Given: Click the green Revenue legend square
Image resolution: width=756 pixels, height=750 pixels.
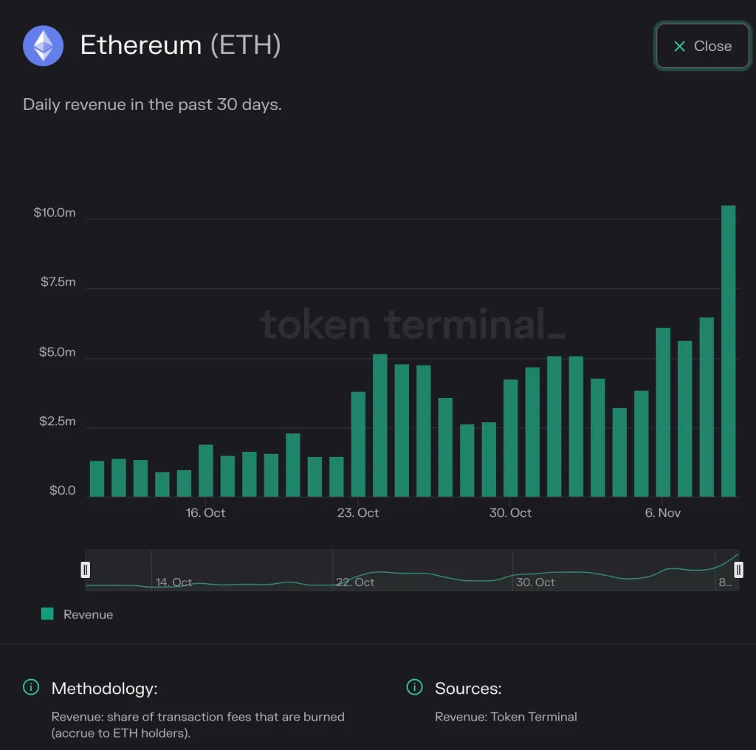Looking at the screenshot, I should pos(46,613).
